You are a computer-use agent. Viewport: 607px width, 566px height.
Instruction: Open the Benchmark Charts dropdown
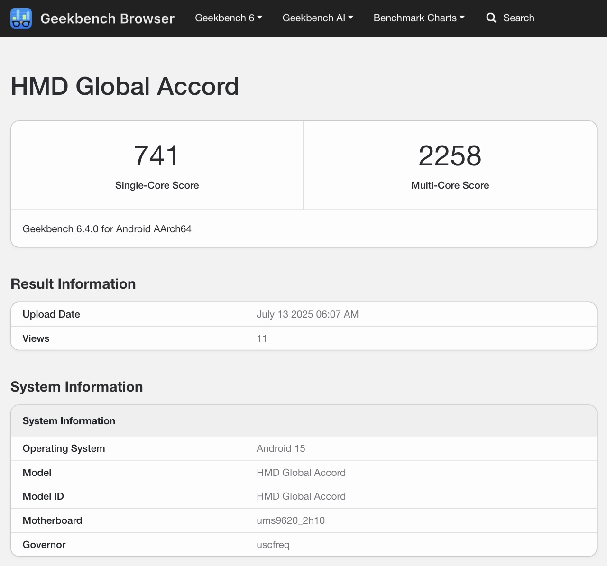[x=419, y=18]
